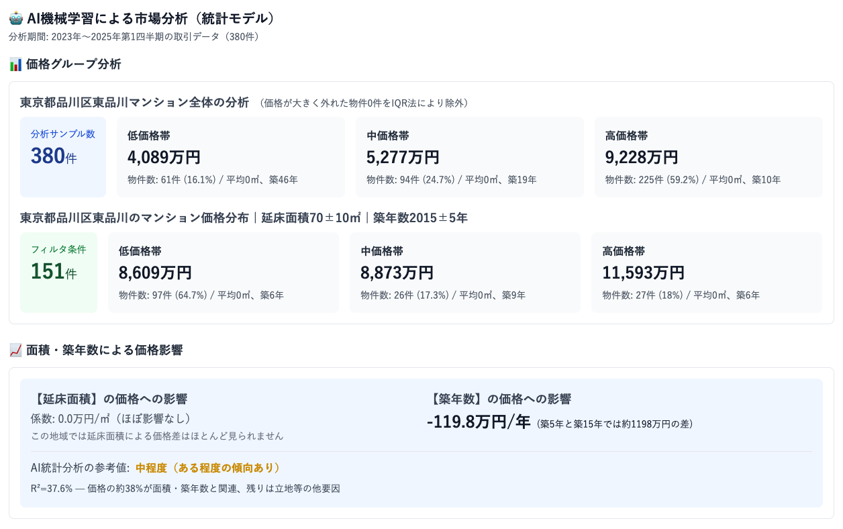Click the 【延床面積】の価格への影響 heading
This screenshot has height=529, width=843.
[109, 399]
